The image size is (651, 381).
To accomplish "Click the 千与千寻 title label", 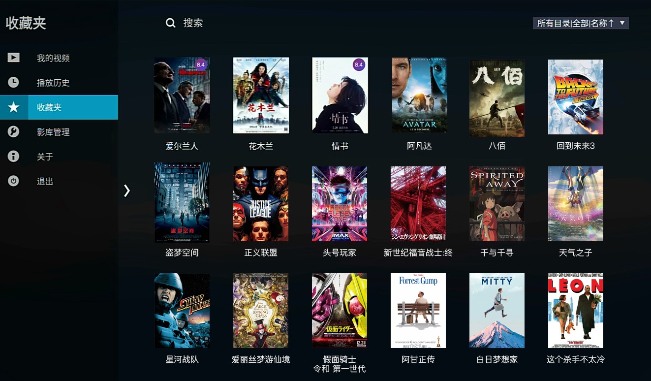I will pos(497,253).
